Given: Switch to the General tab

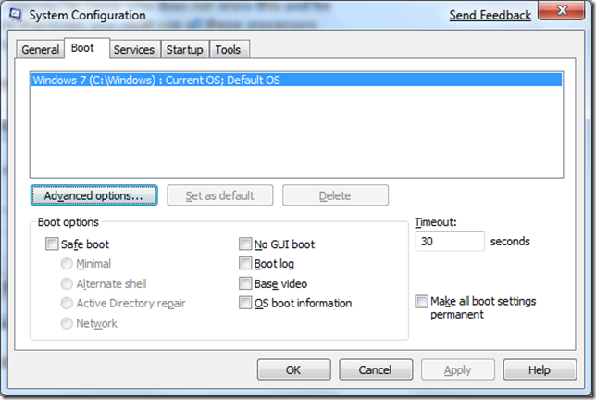Looking at the screenshot, I should (x=41, y=50).
